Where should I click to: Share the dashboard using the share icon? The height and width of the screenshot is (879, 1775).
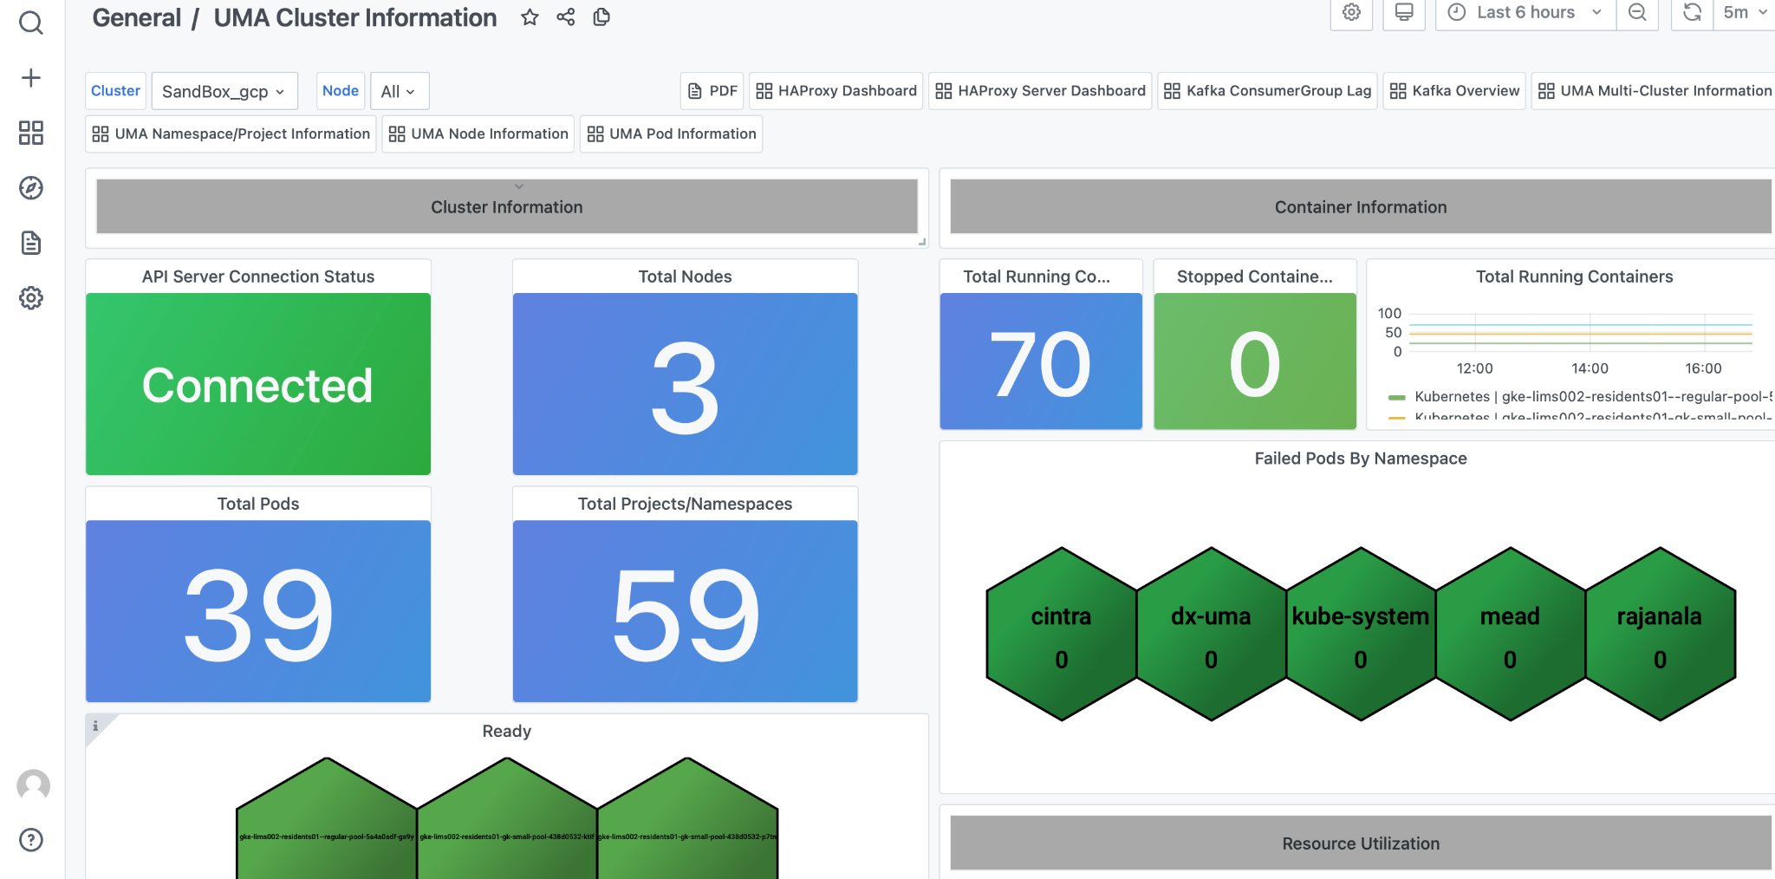click(x=566, y=16)
